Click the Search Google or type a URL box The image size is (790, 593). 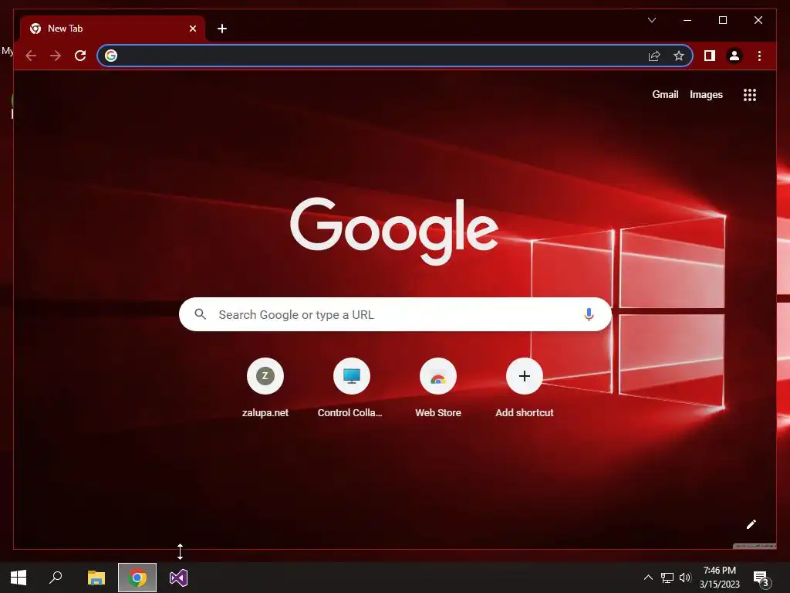395,314
